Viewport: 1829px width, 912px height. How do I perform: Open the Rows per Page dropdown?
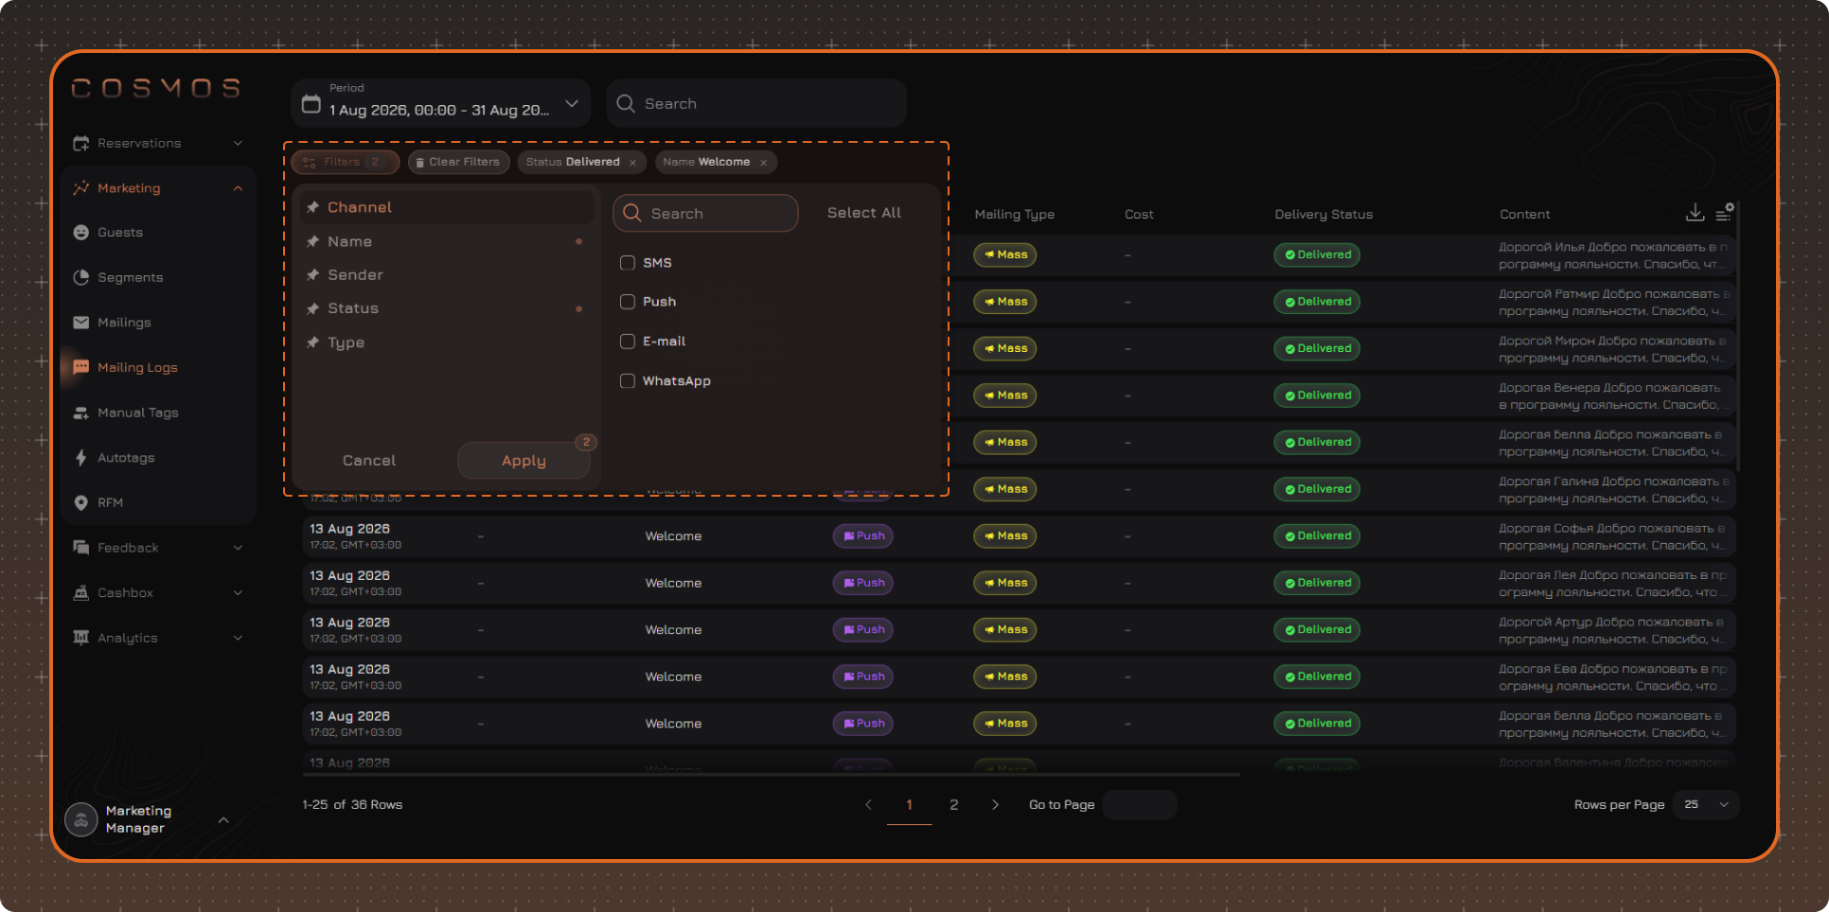click(1706, 805)
